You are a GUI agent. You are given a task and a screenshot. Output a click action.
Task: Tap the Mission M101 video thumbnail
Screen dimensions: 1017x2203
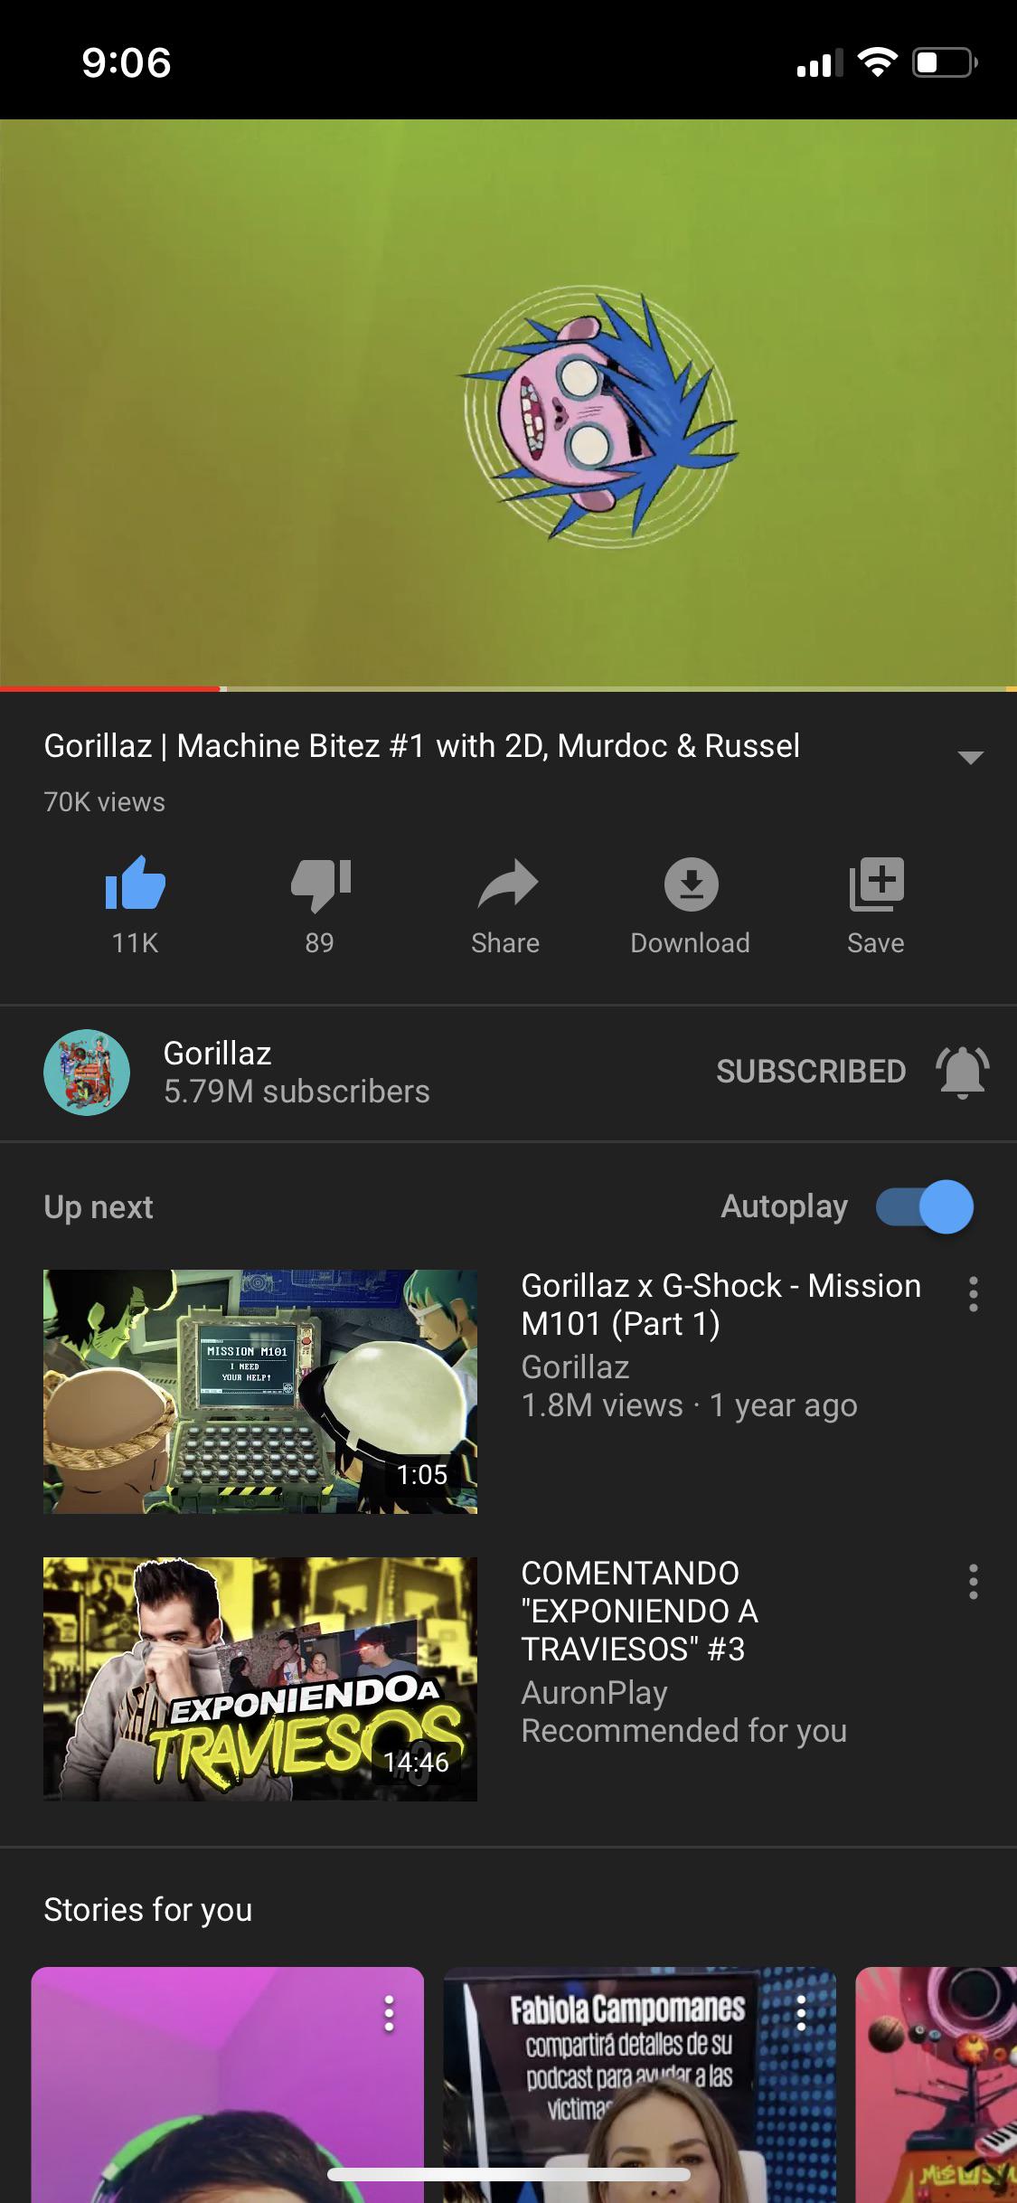pyautogui.click(x=260, y=1392)
